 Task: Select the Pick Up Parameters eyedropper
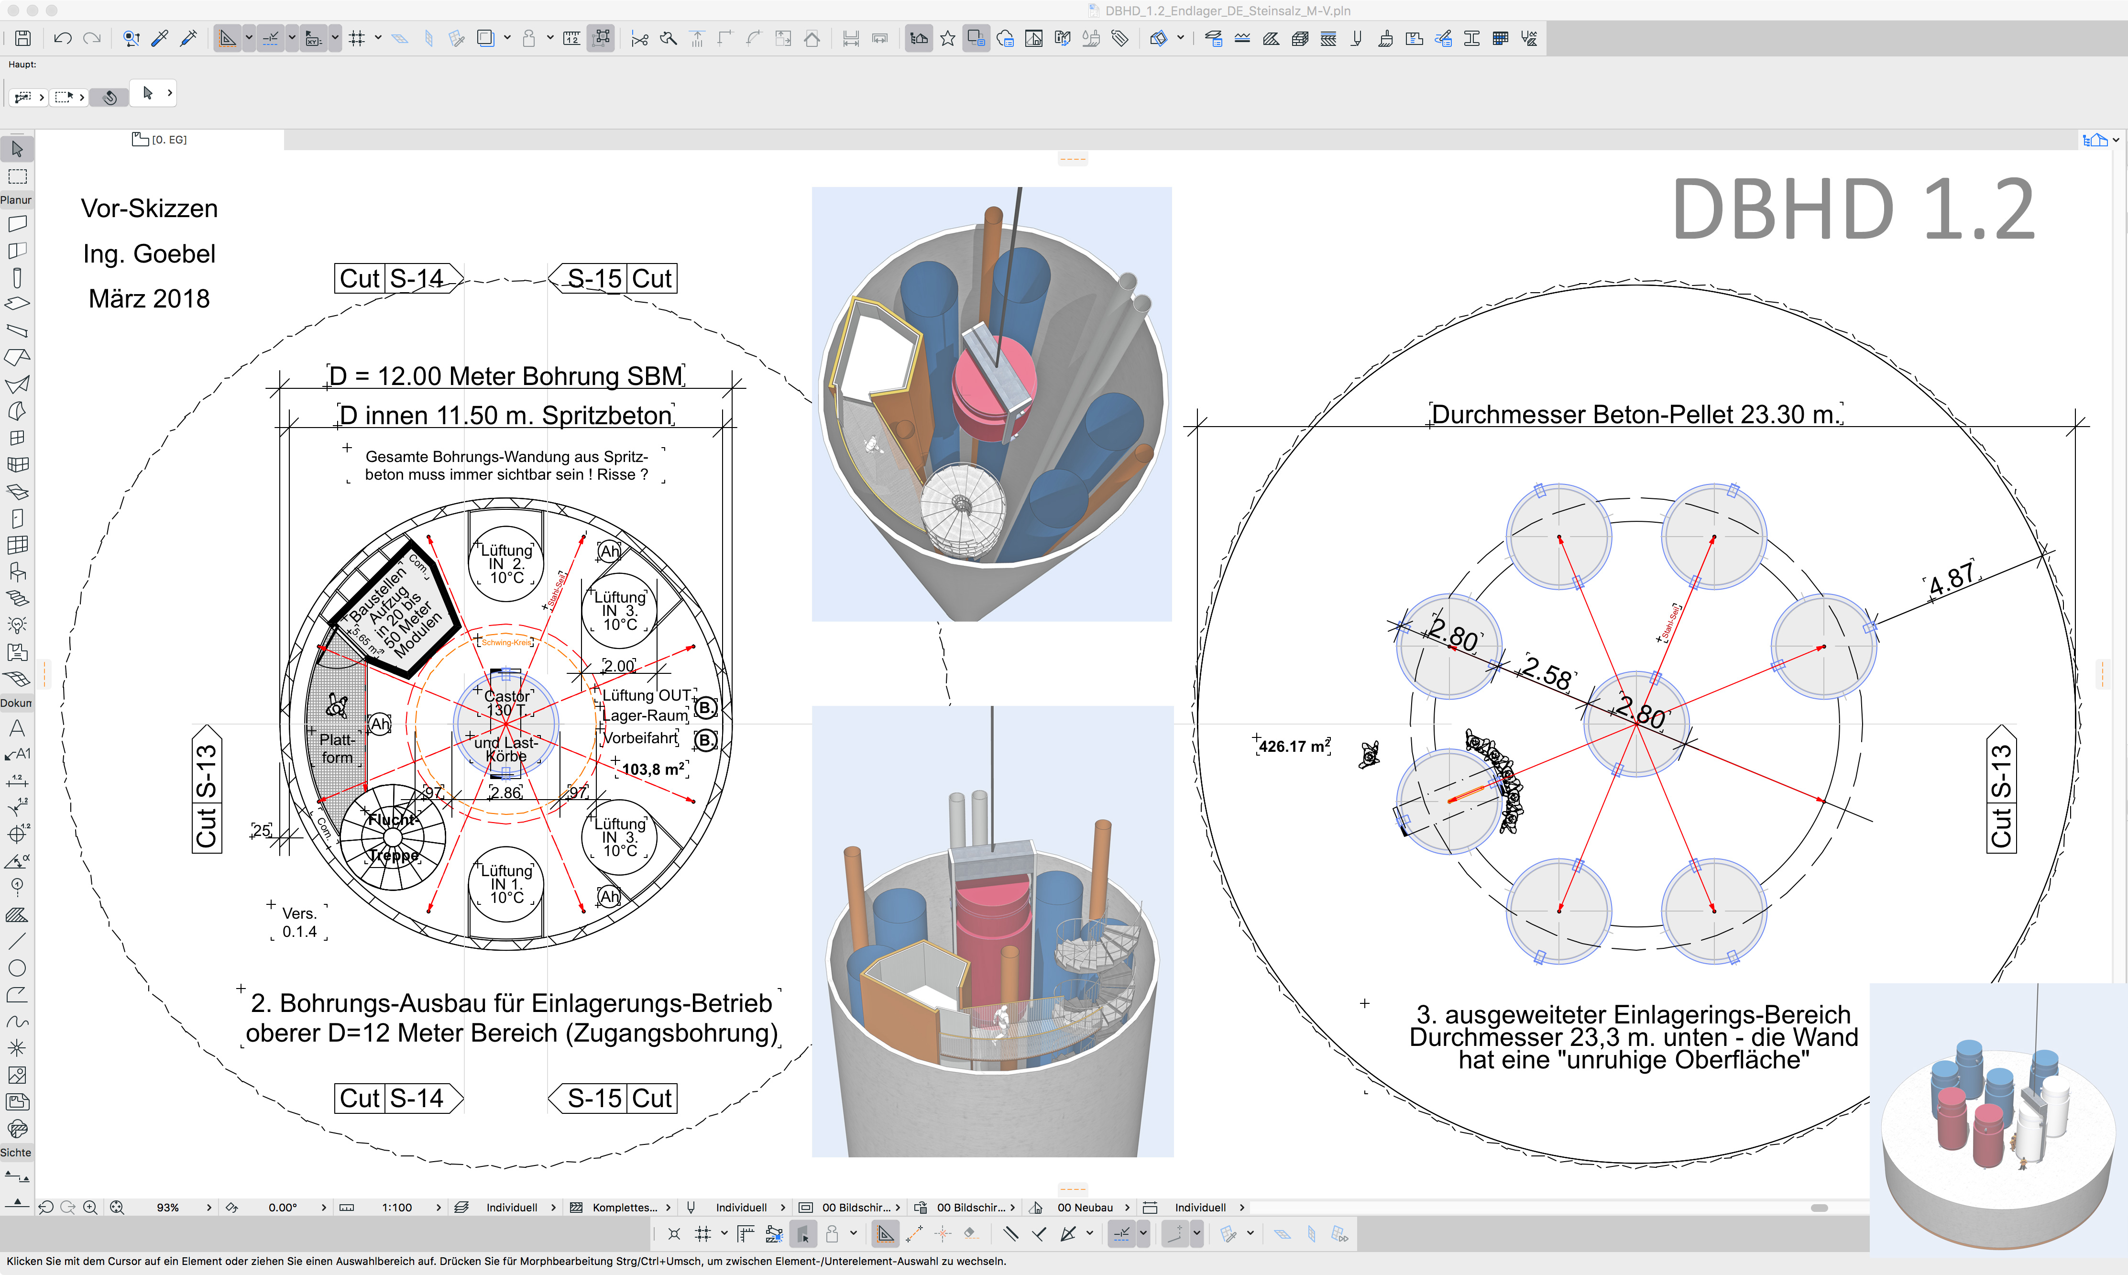160,38
